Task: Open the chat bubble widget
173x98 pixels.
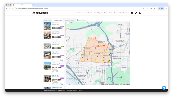Action: 164,88
